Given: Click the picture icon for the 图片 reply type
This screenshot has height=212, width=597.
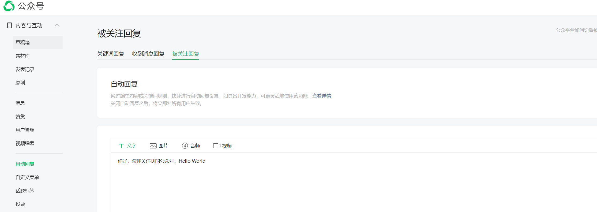Looking at the screenshot, I should 153,146.
